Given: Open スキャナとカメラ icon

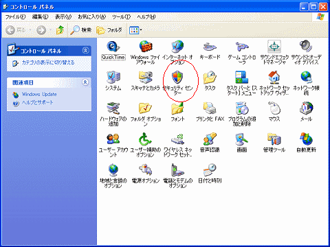Looking at the screenshot, I should coord(146,78).
